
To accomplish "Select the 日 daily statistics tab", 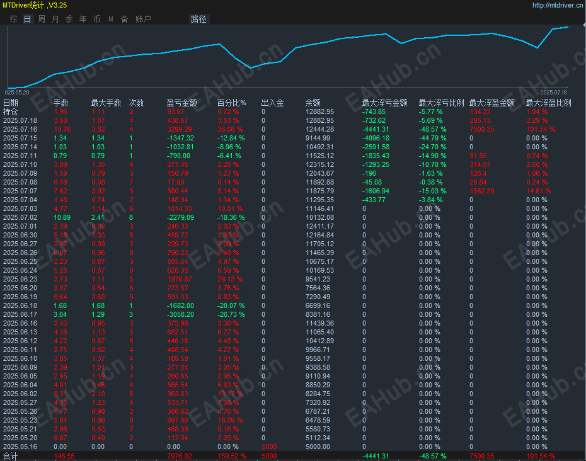I will point(27,19).
